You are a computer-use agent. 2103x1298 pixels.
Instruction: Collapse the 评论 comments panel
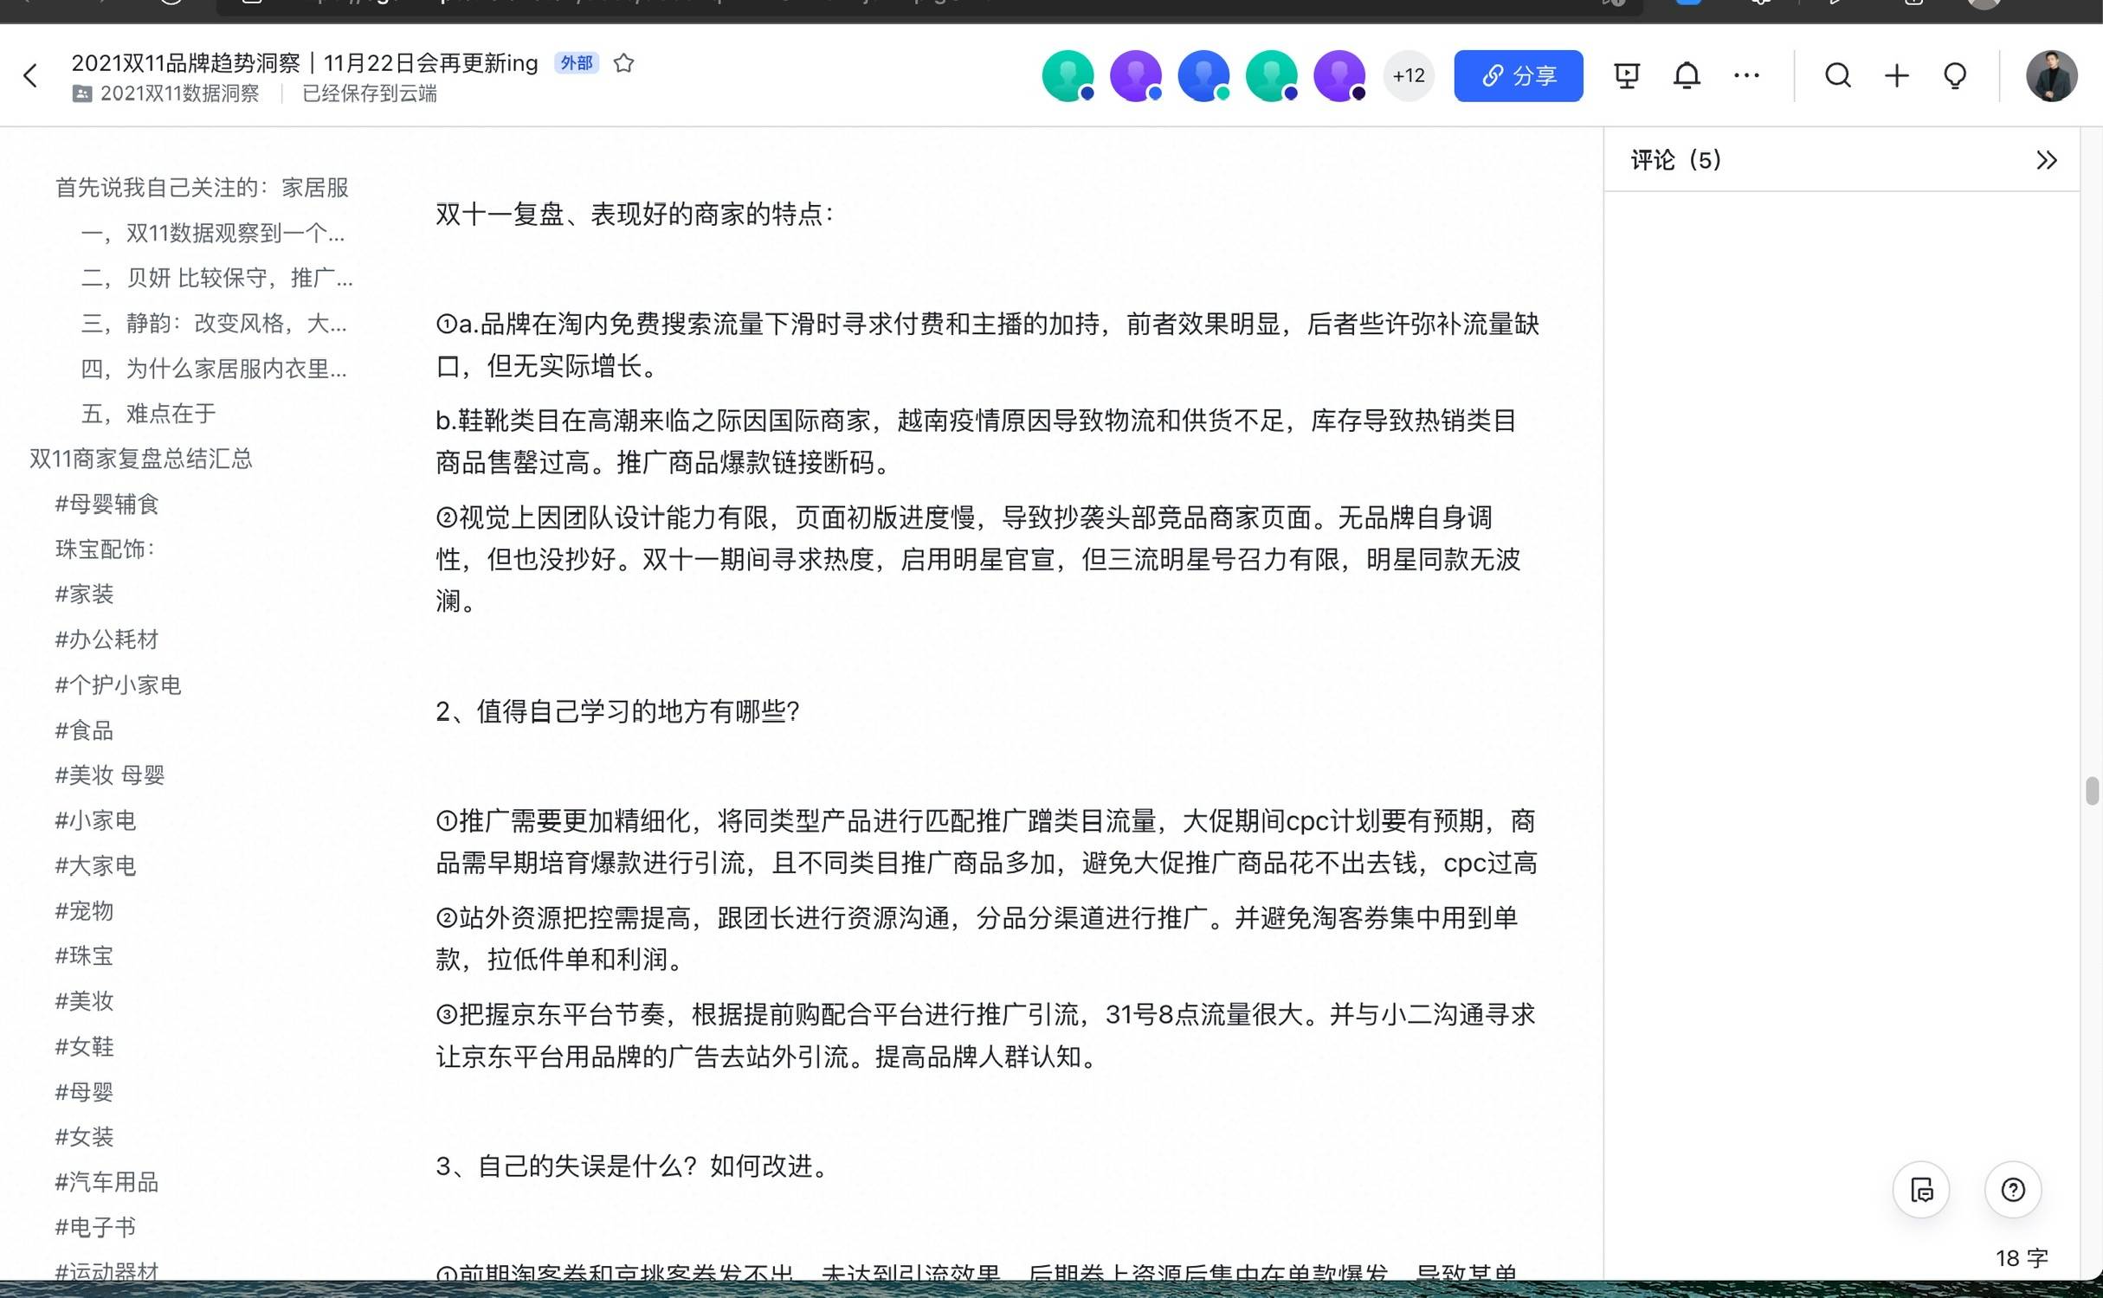(2046, 160)
